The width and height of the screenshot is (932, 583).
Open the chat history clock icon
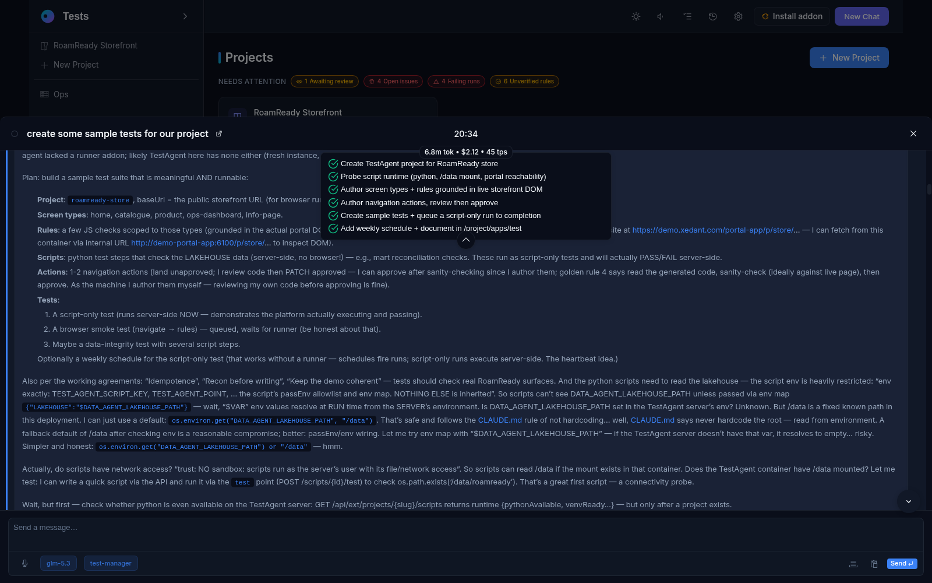(712, 16)
